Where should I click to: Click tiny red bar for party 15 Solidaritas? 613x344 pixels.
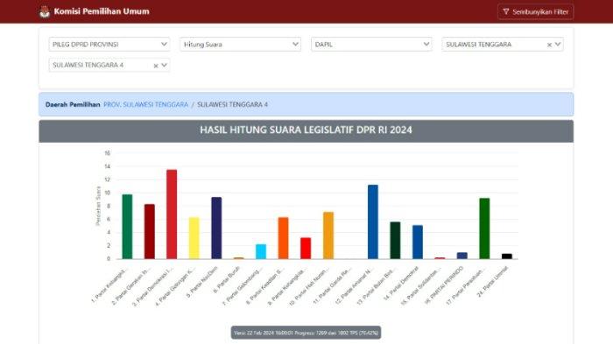[x=440, y=258]
